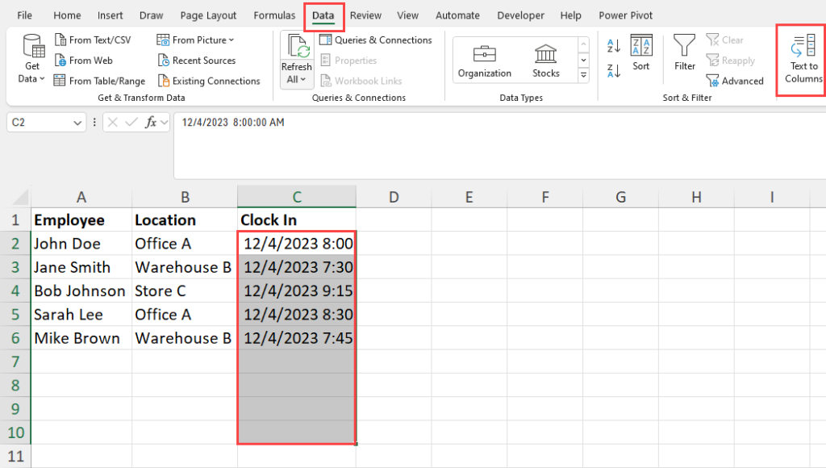
Task: Select cell containing Store C
Action: click(185, 291)
